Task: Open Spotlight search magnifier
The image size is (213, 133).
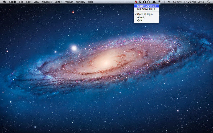Action: pyautogui.click(x=208, y=2)
